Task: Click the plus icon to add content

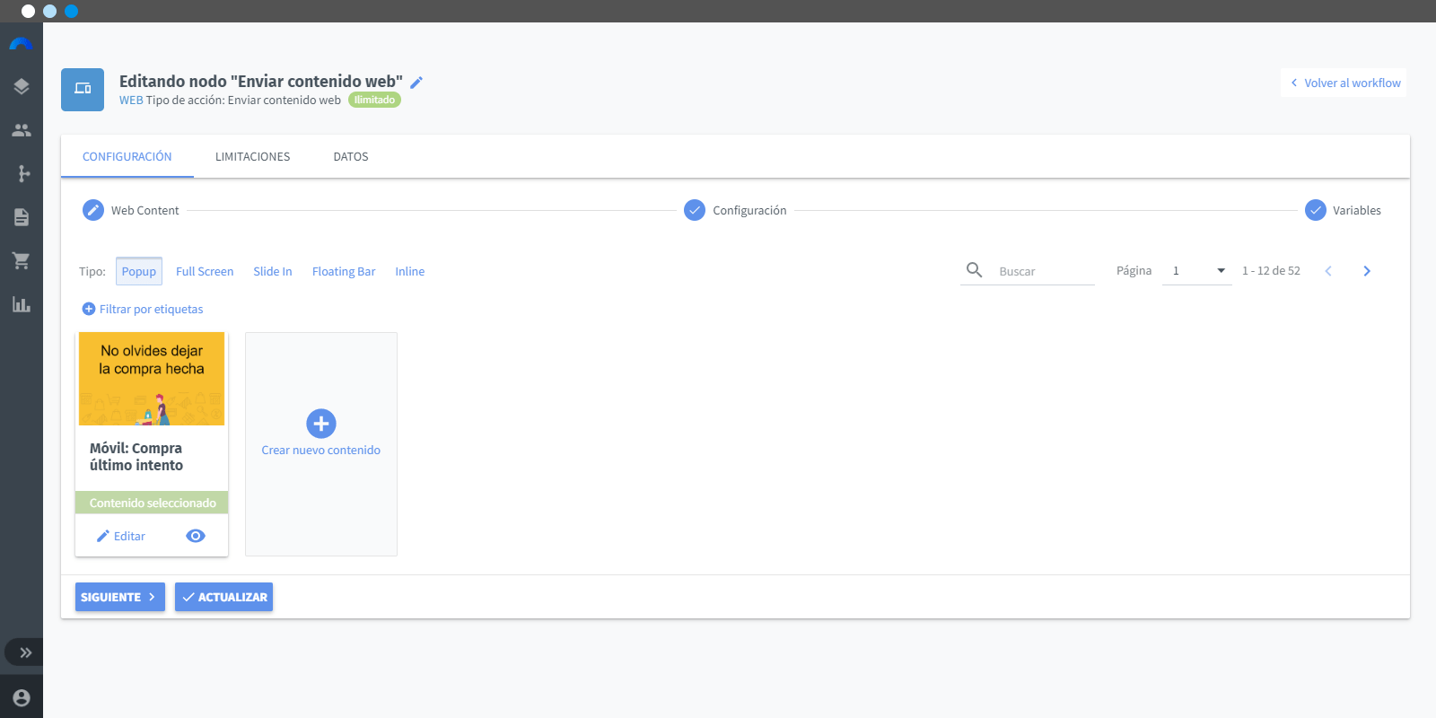Action: click(x=321, y=424)
